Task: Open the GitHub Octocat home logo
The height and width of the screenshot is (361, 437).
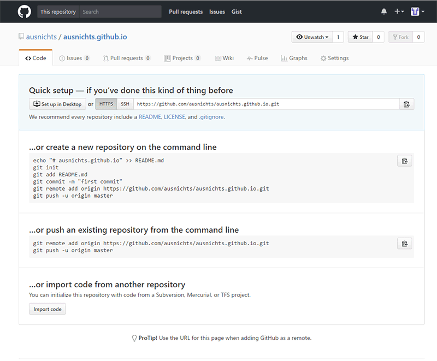Action: pos(24,11)
